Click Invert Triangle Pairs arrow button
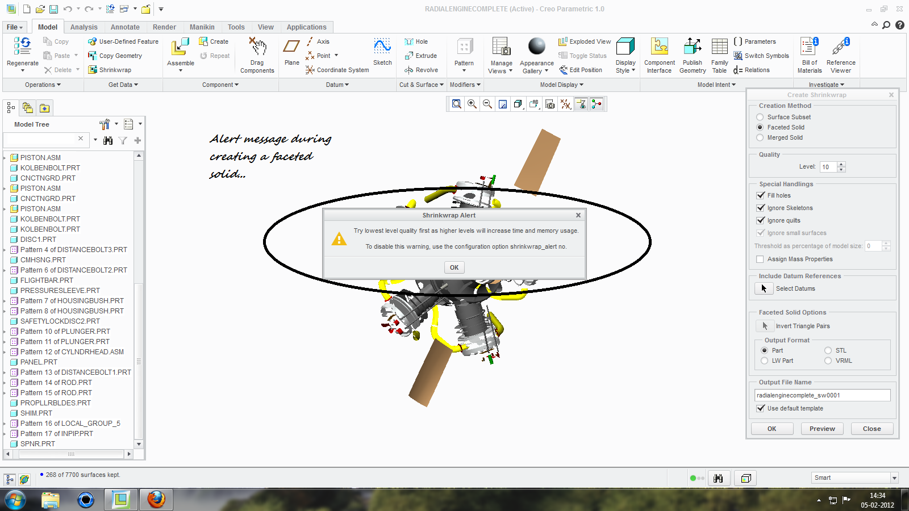 (764, 326)
